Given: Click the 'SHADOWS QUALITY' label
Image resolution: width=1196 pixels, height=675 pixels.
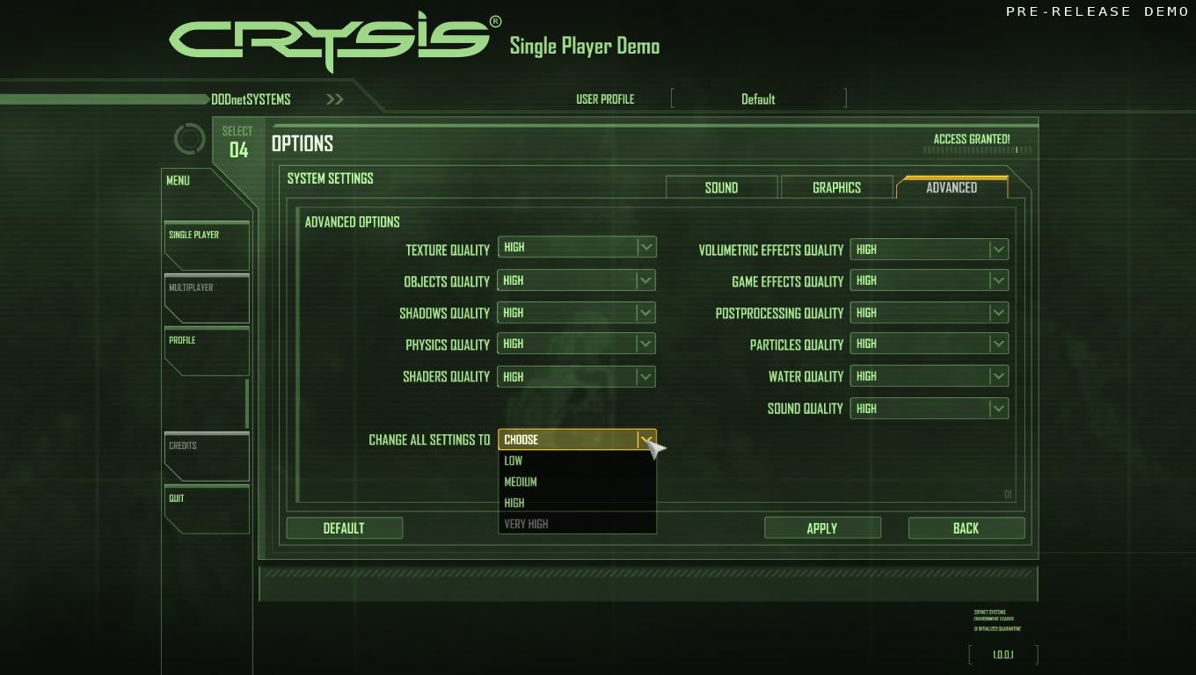Looking at the screenshot, I should point(445,313).
